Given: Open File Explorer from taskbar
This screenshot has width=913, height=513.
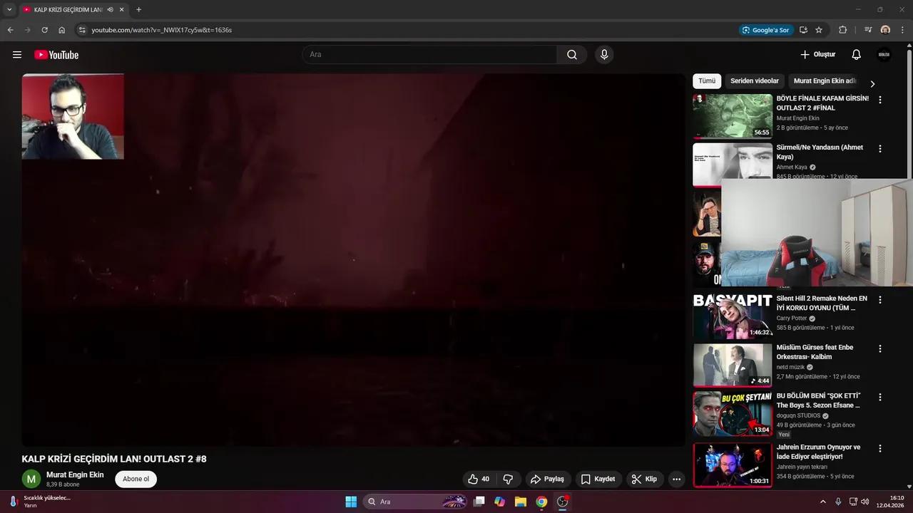Looking at the screenshot, I should pyautogui.click(x=521, y=502).
